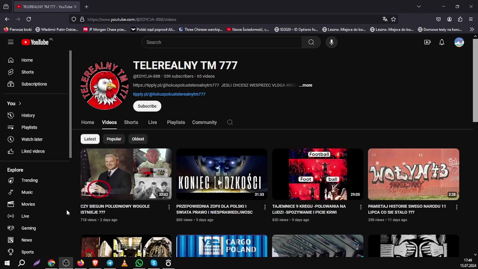Click the search magnifier button
Viewport: 478px width, 269px height.
click(x=311, y=42)
